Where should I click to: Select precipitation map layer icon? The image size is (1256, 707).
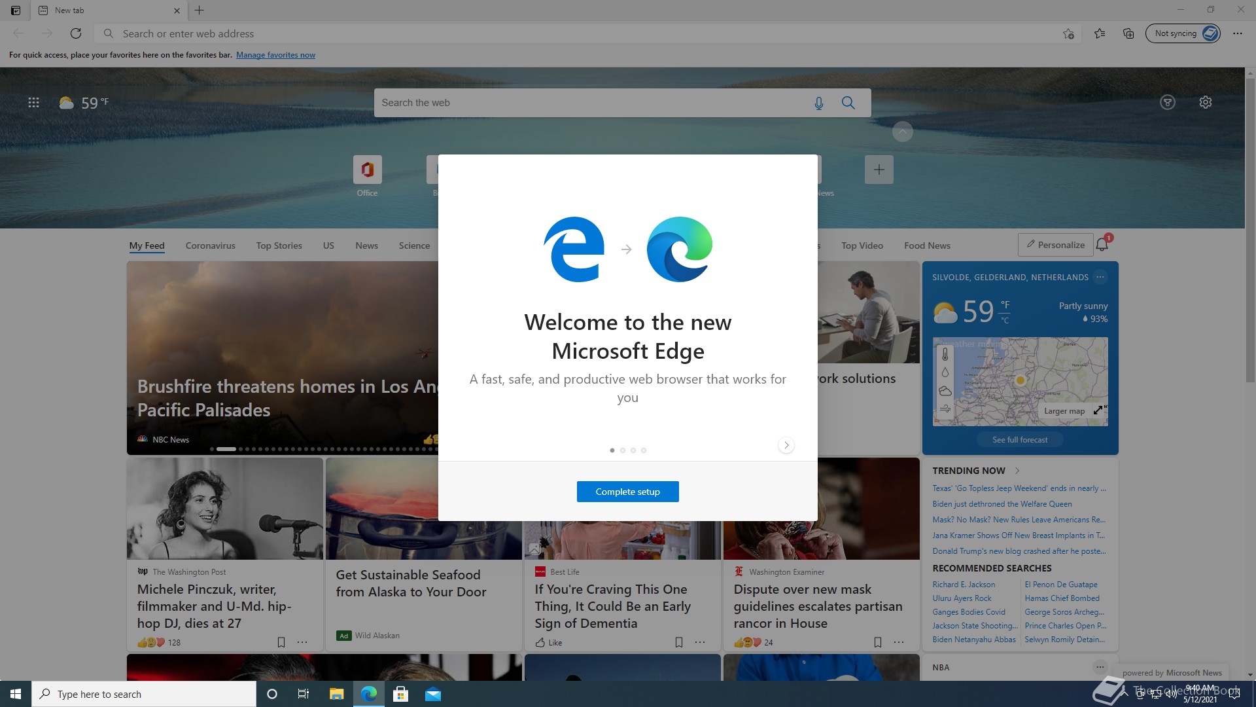pos(945,372)
